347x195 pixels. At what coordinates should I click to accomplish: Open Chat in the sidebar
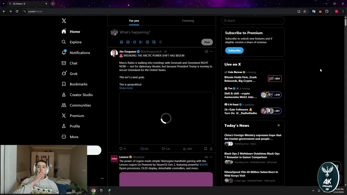tap(69, 63)
